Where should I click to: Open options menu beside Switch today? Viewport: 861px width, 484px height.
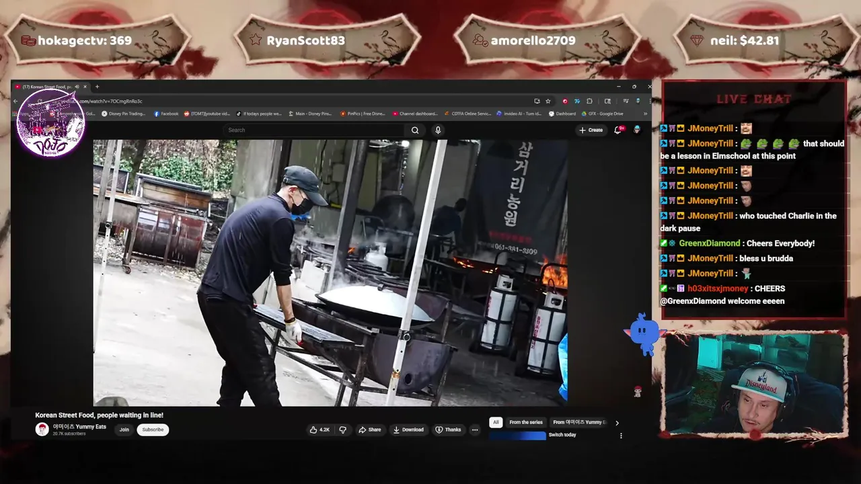tap(621, 436)
